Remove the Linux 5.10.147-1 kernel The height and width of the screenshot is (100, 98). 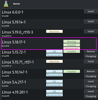click(x=91, y=71)
